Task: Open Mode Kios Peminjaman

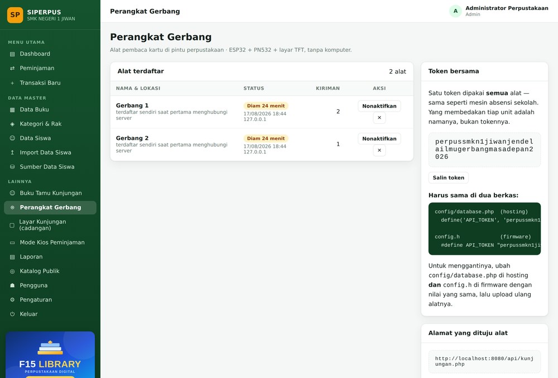Action: point(50,243)
